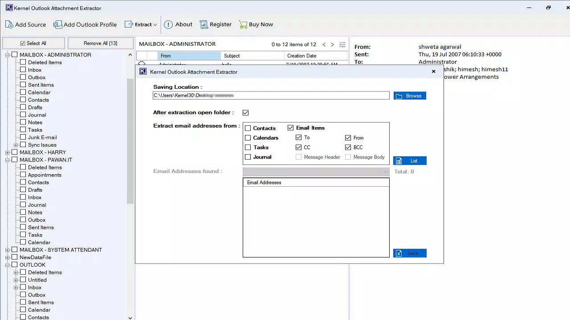The width and height of the screenshot is (570, 320).
Task: Click the Add Outlook Profile icon
Action: click(57, 24)
